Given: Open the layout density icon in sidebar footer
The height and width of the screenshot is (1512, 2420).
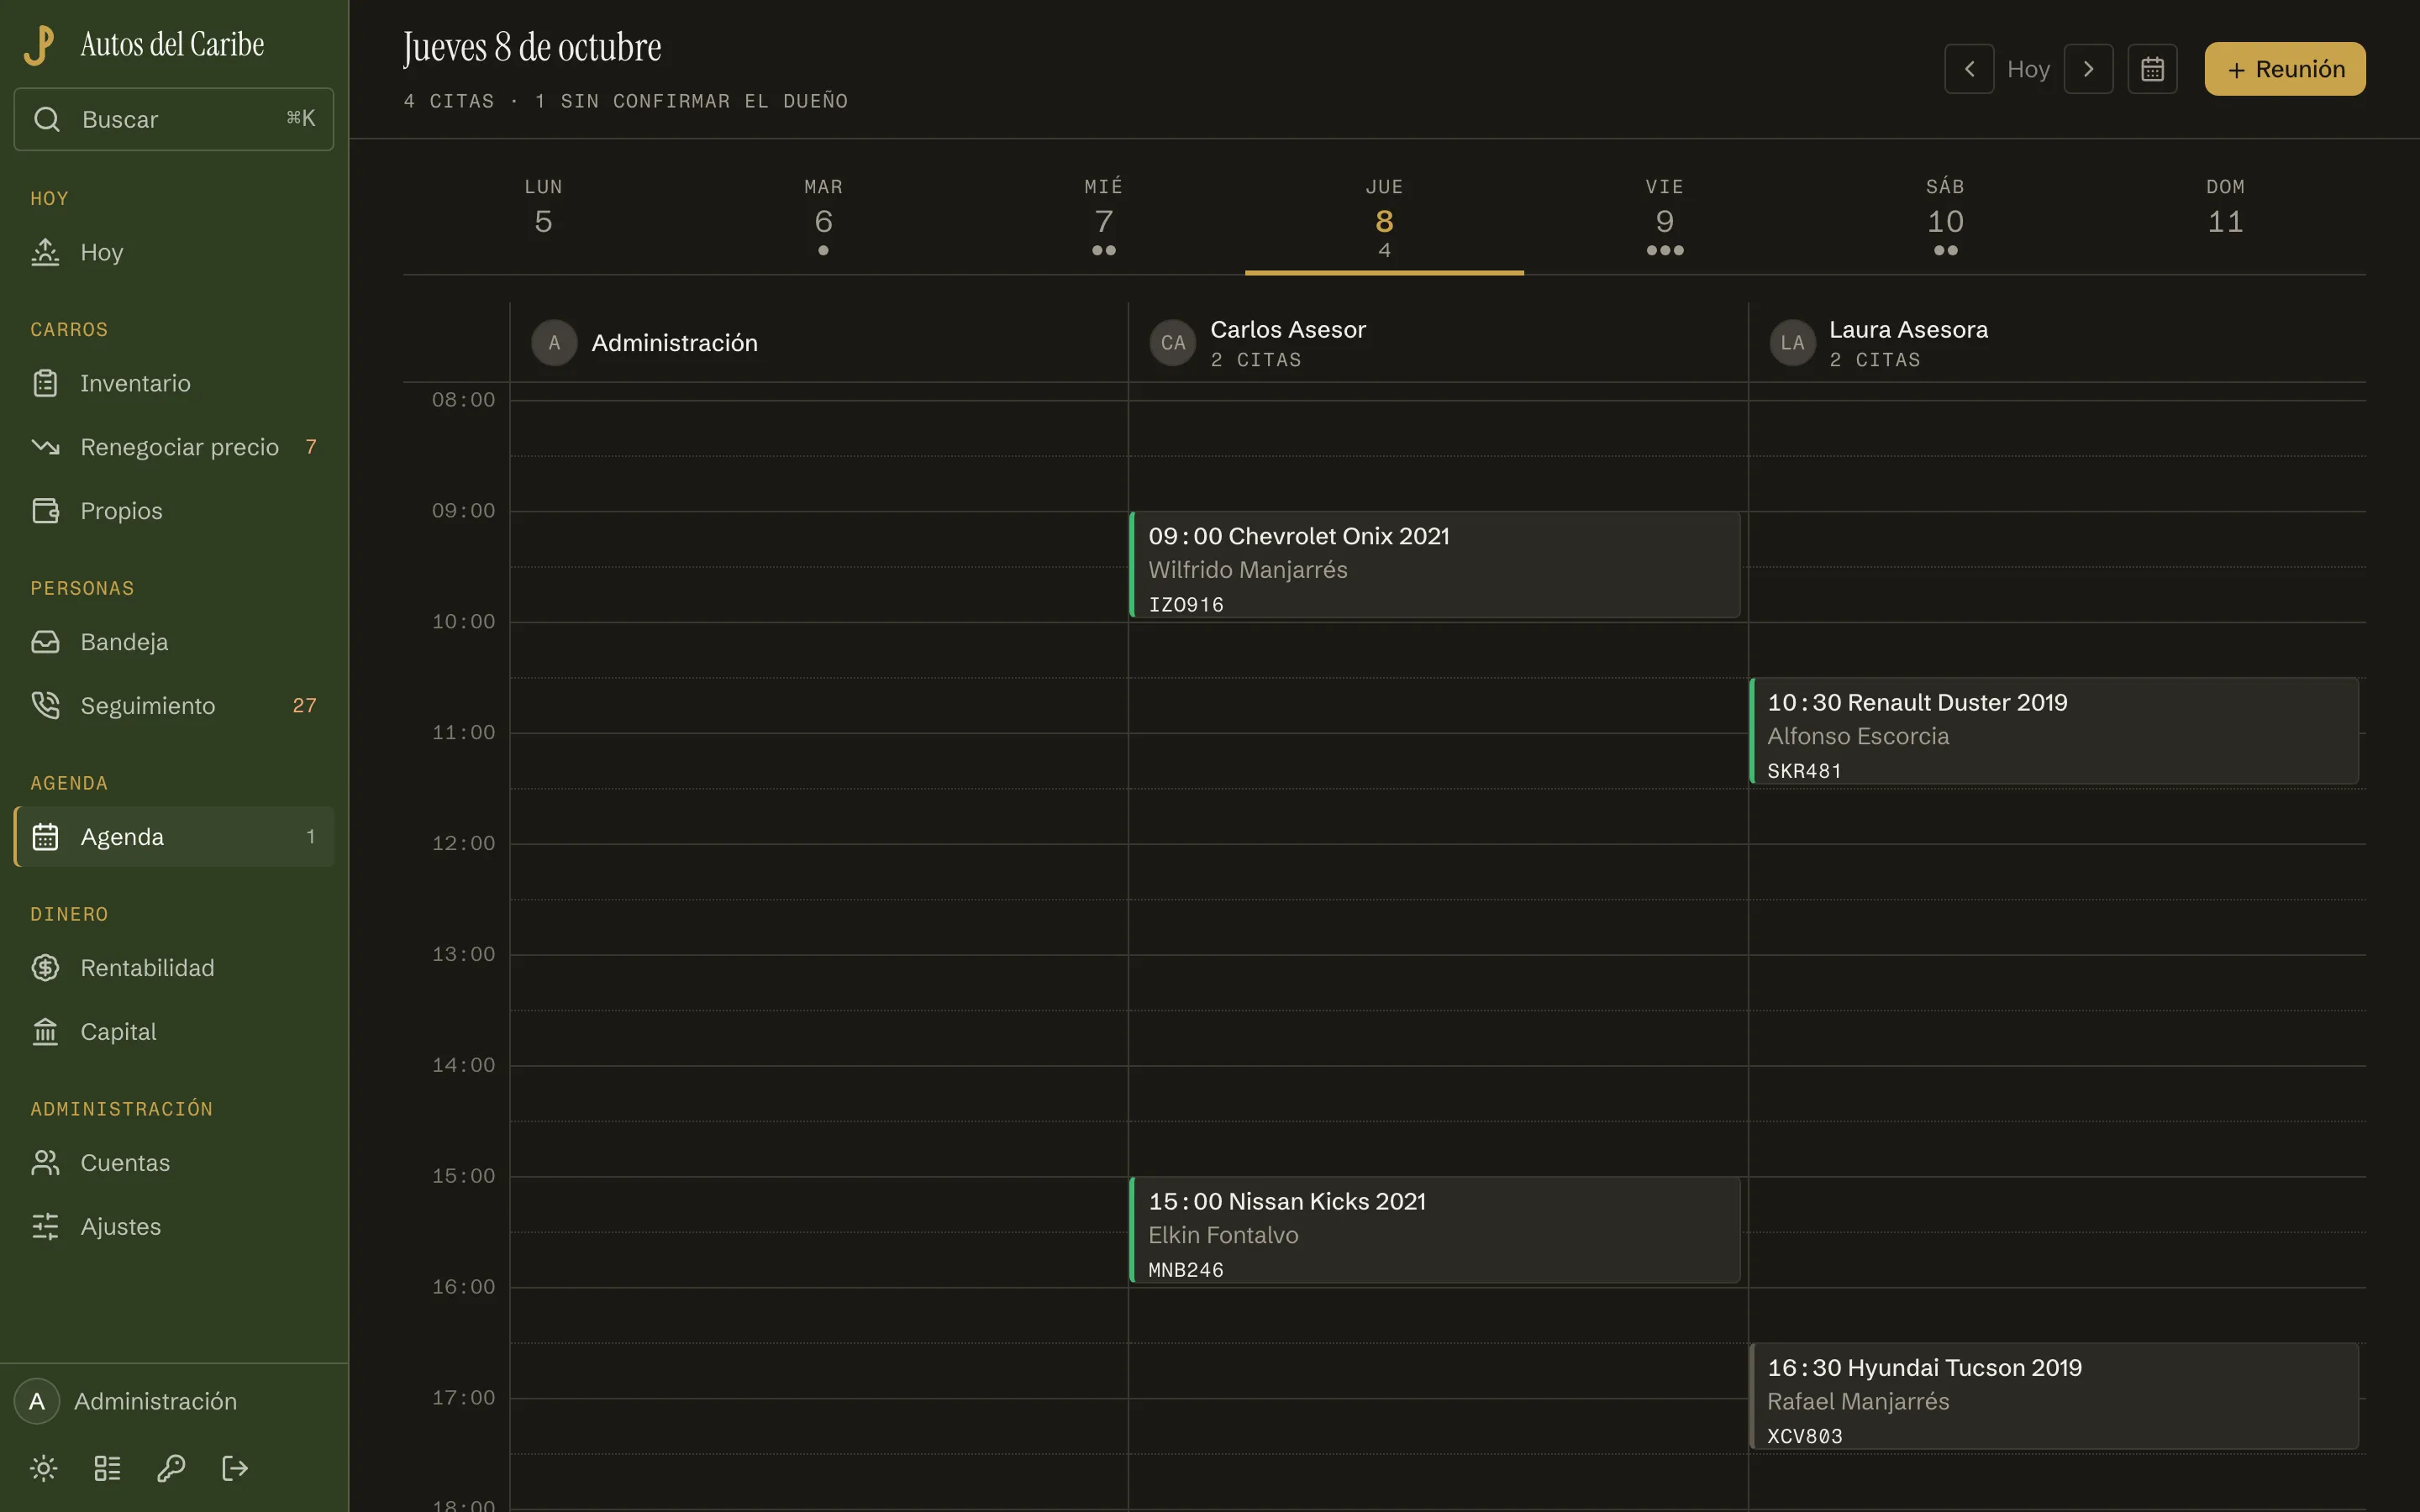Looking at the screenshot, I should [107, 1468].
